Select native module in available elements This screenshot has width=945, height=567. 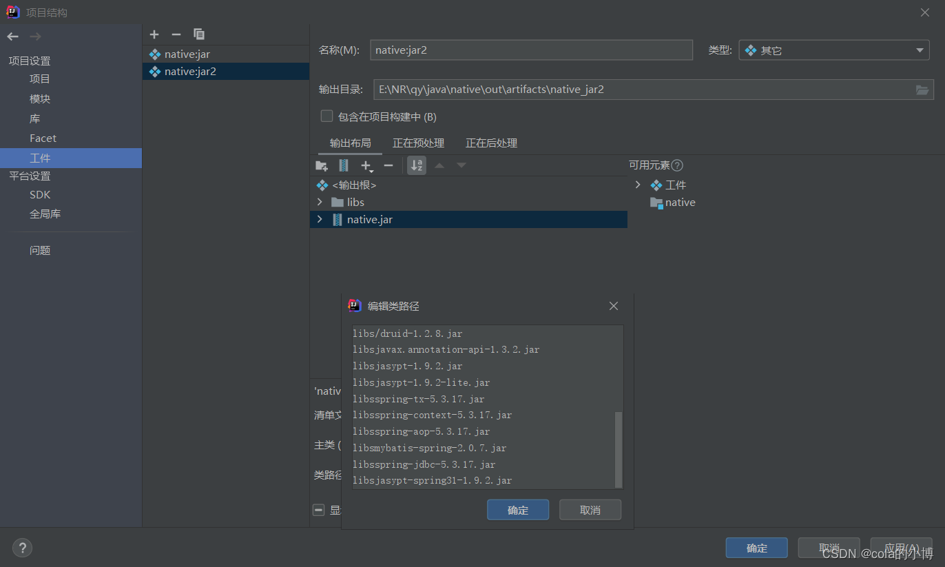coord(672,203)
